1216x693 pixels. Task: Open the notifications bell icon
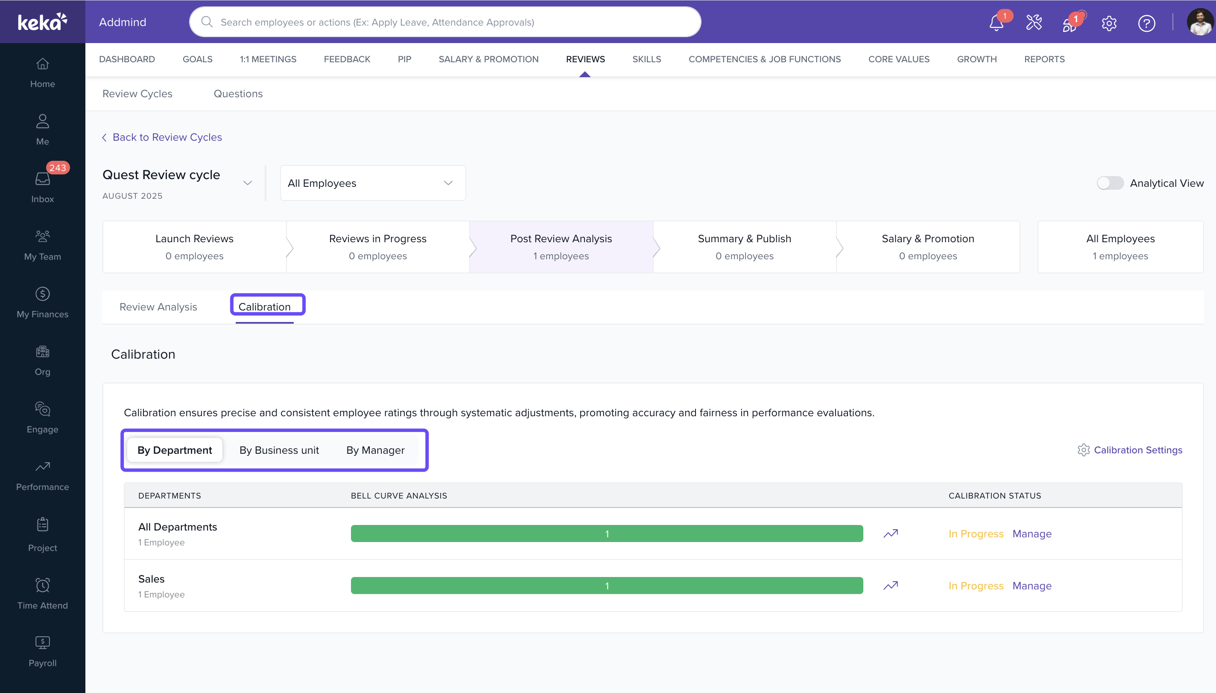(996, 22)
